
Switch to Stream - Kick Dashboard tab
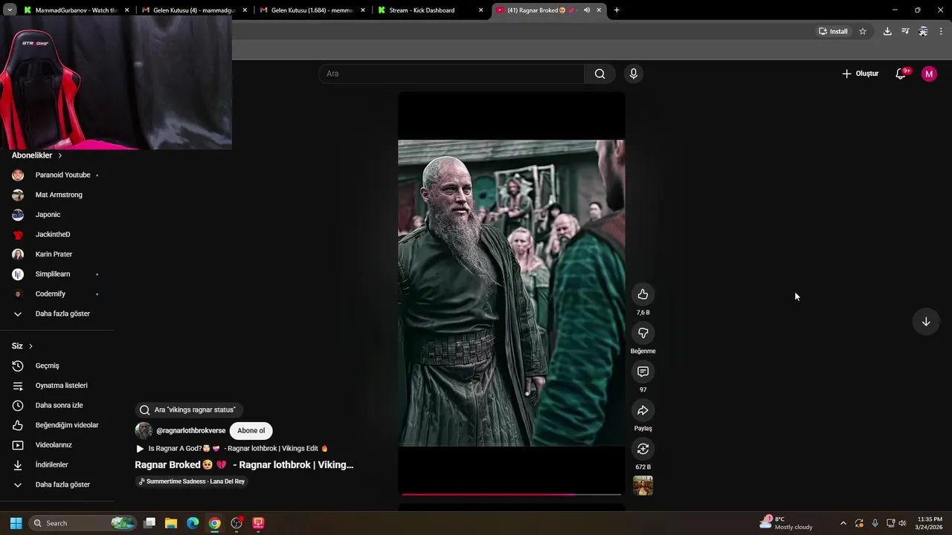point(430,10)
